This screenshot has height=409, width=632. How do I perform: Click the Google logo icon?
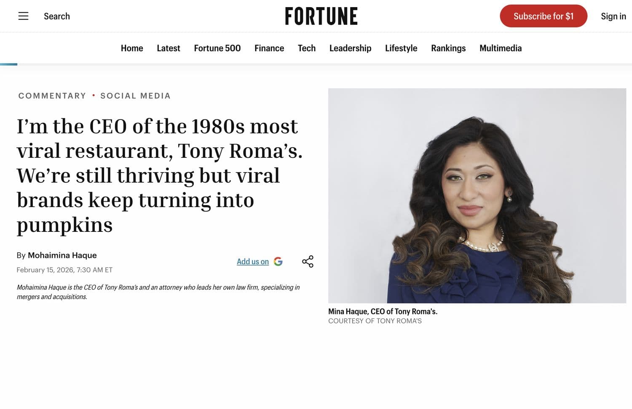point(278,261)
